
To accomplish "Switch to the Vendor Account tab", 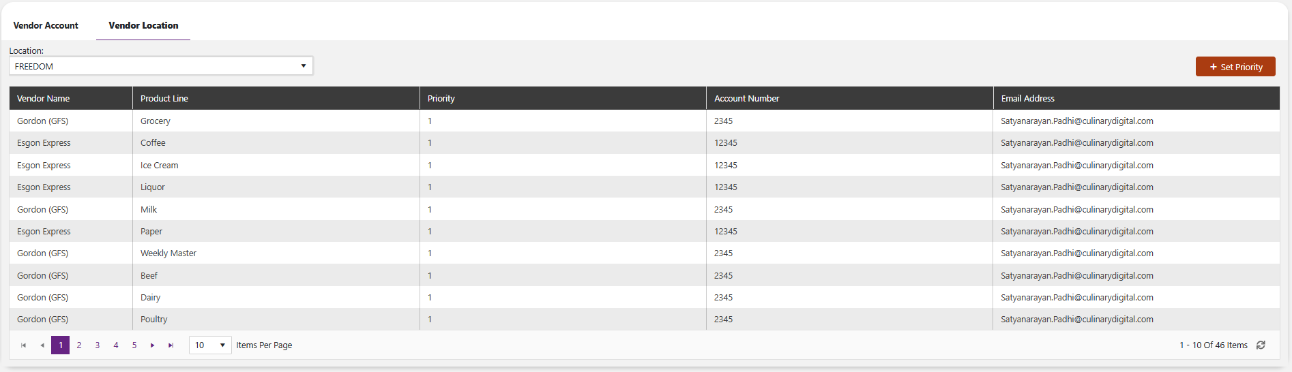I will [46, 25].
